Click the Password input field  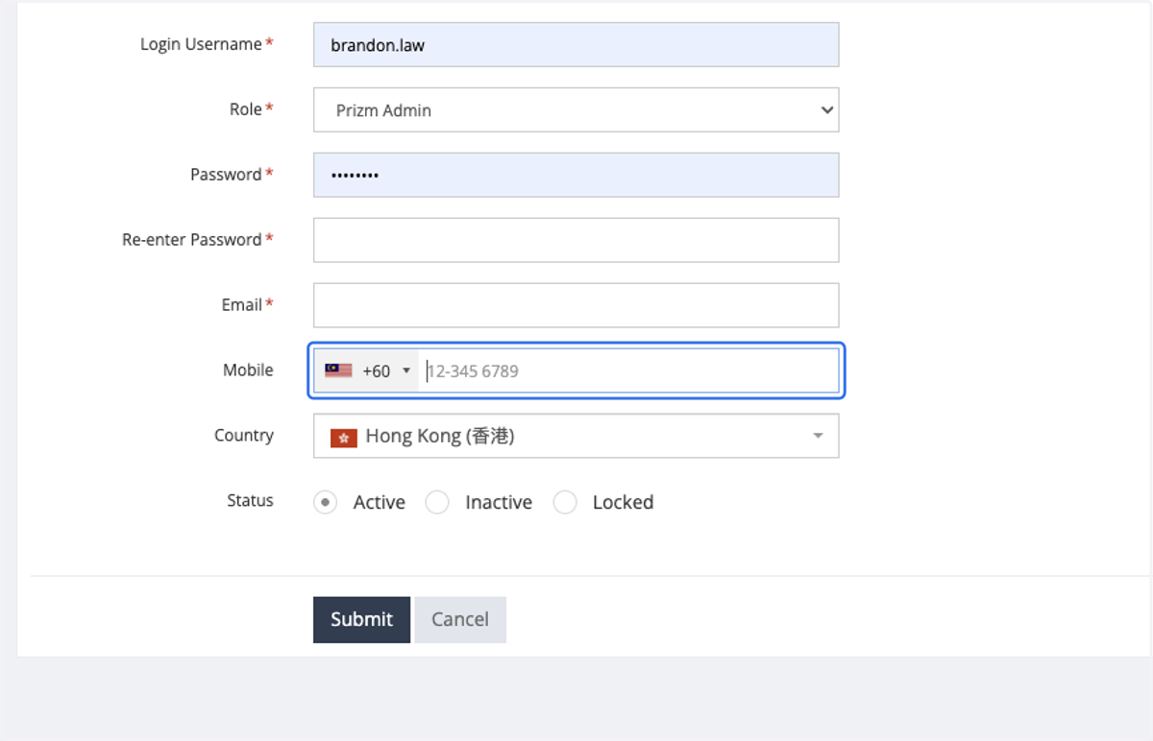pyautogui.click(x=576, y=175)
